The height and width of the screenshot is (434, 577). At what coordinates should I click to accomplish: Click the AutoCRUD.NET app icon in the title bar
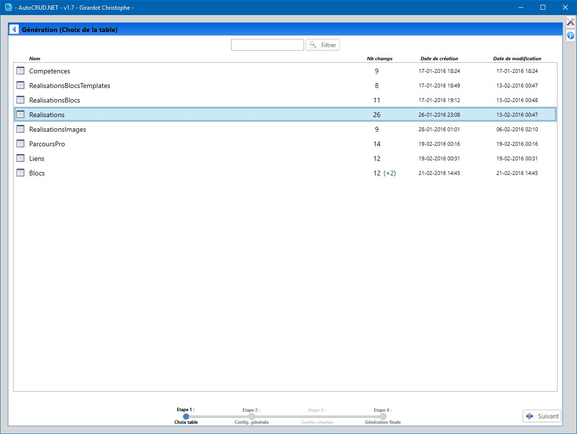[8, 7]
